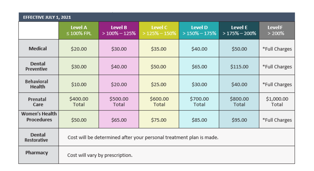Click the Medical row label
The image size is (314, 171).
pos(39,48)
